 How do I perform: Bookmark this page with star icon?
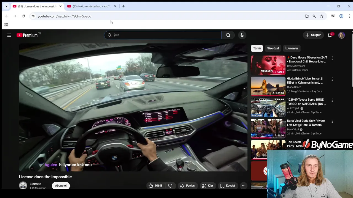click(x=322, y=16)
